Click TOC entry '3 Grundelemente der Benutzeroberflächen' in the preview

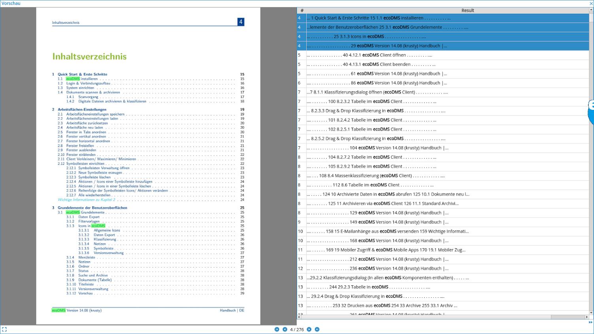click(x=89, y=208)
